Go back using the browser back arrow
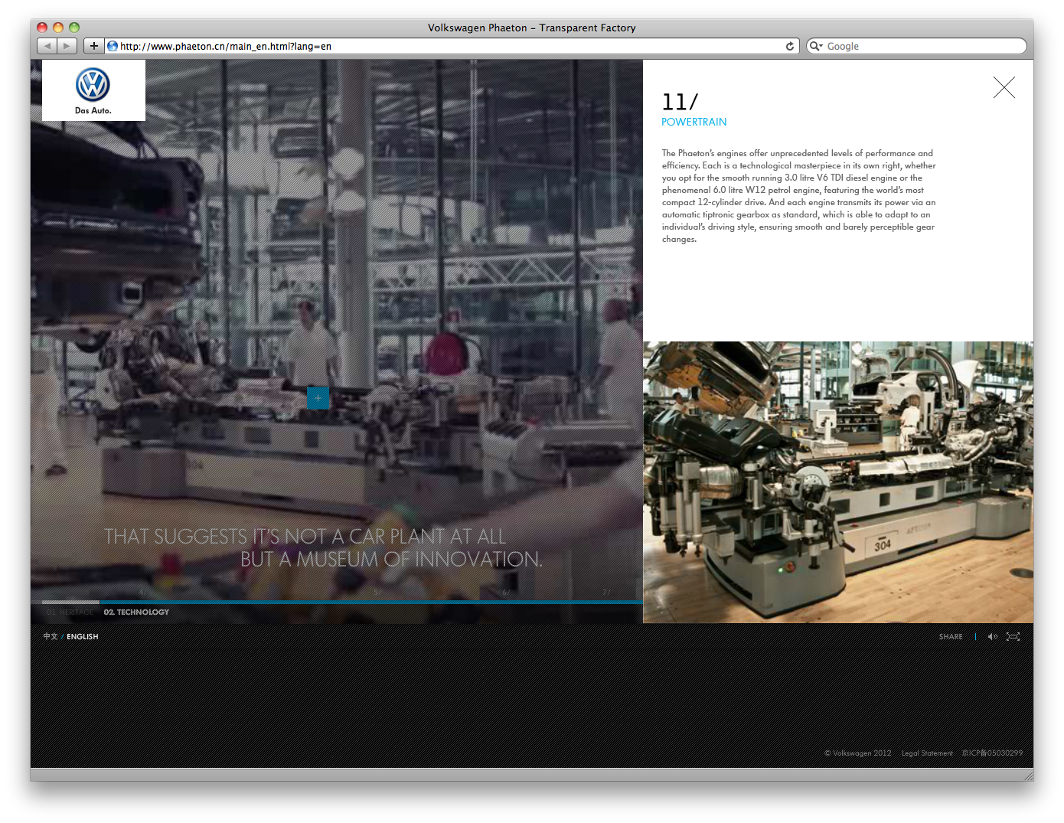Viewport: 1064px width, 823px height. tap(47, 46)
